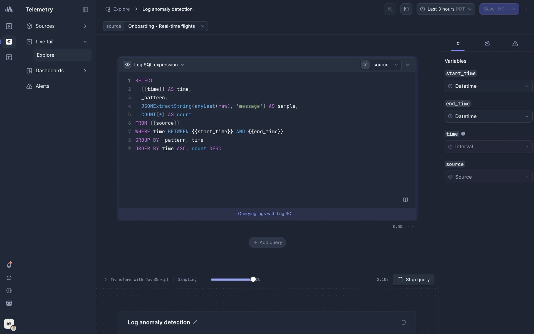
Task: Click the Stop query button
Action: [414, 279]
